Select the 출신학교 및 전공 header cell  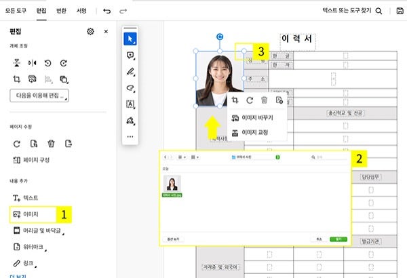click(345, 113)
